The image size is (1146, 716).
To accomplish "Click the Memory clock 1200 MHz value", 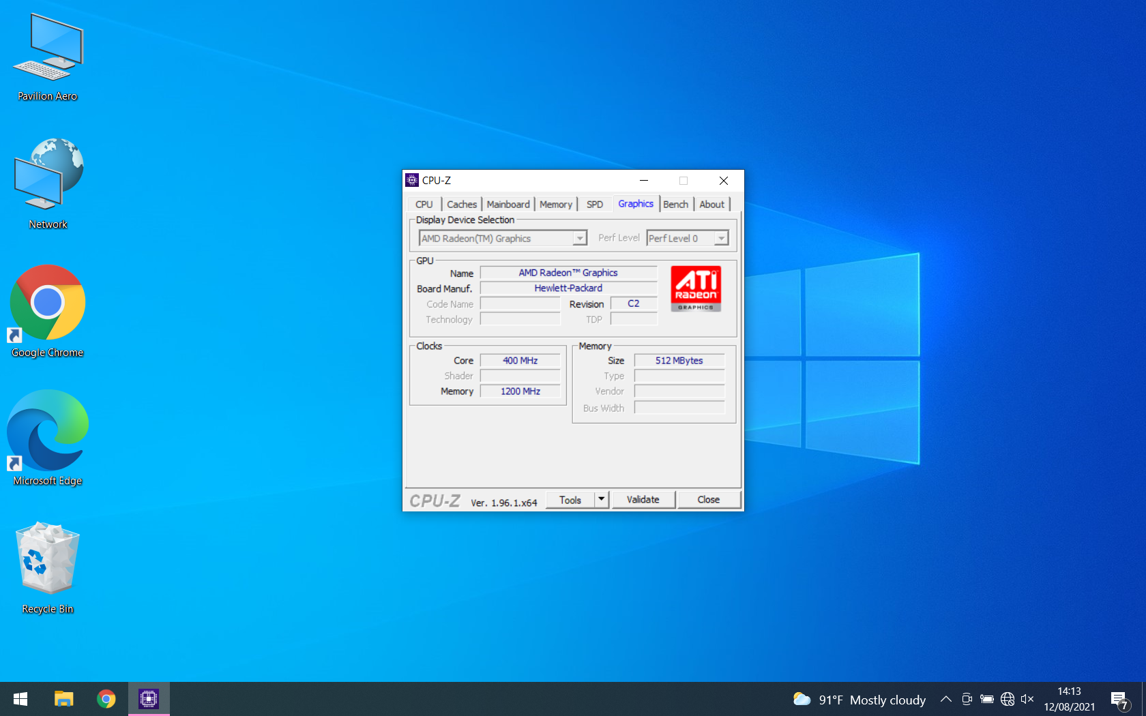I will (520, 391).
